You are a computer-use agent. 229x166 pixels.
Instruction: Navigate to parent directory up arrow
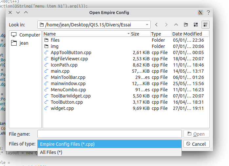(176, 25)
